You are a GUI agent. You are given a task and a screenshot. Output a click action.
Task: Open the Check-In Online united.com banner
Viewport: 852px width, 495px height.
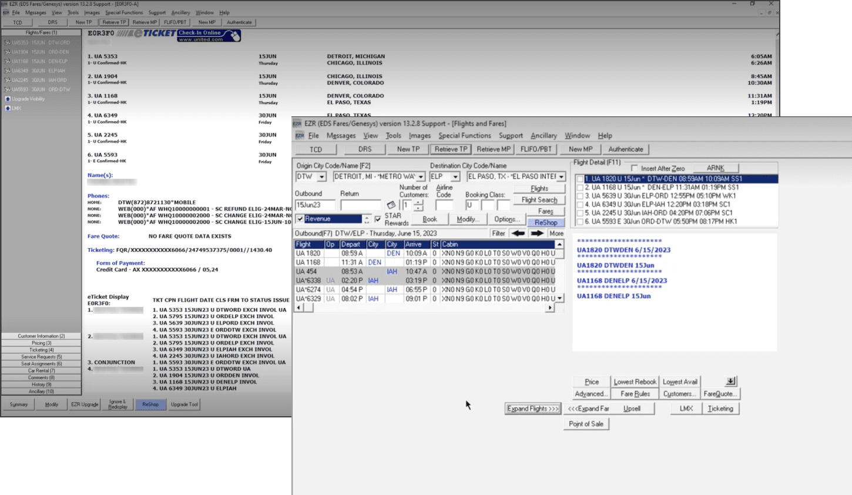[209, 36]
